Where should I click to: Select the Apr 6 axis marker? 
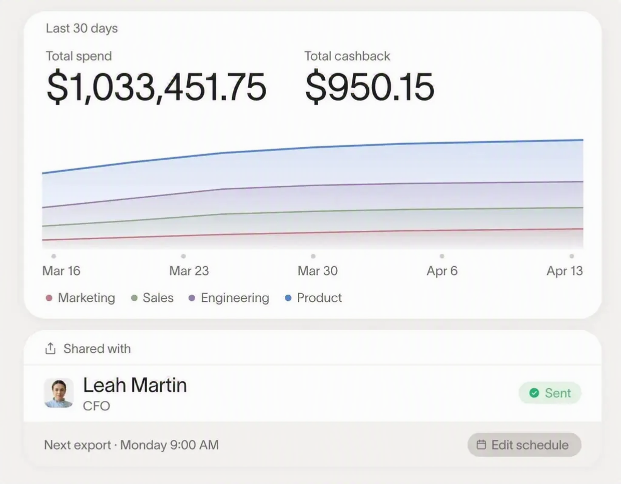click(442, 256)
